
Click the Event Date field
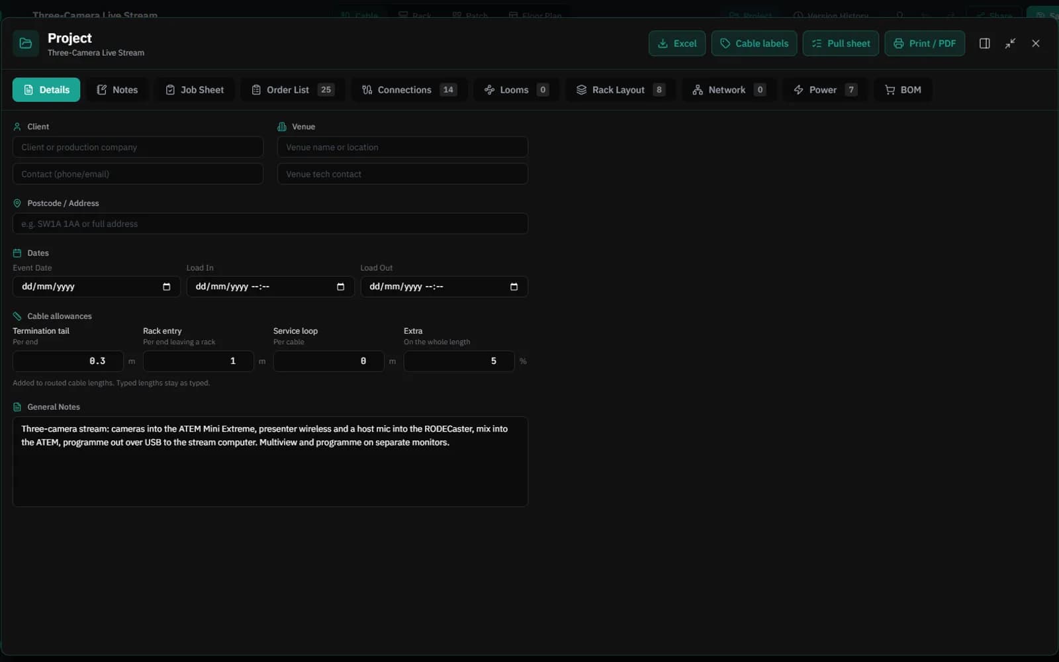coord(96,287)
